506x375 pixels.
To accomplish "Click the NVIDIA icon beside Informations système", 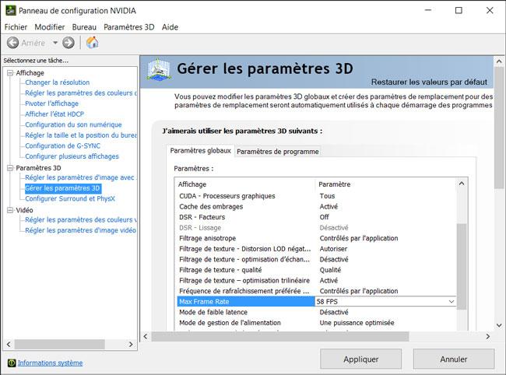I will [x=12, y=363].
